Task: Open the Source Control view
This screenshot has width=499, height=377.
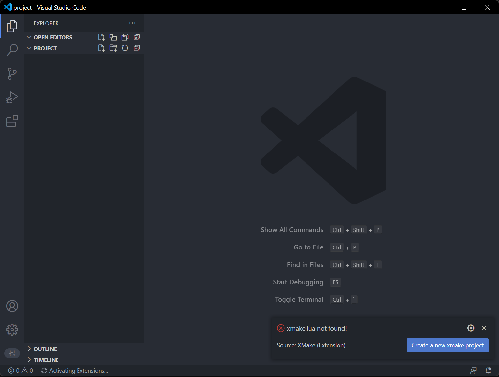Action: [x=12, y=74]
